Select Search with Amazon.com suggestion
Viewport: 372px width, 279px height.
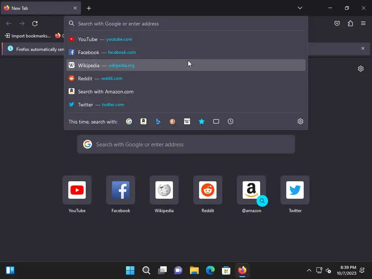point(186,92)
